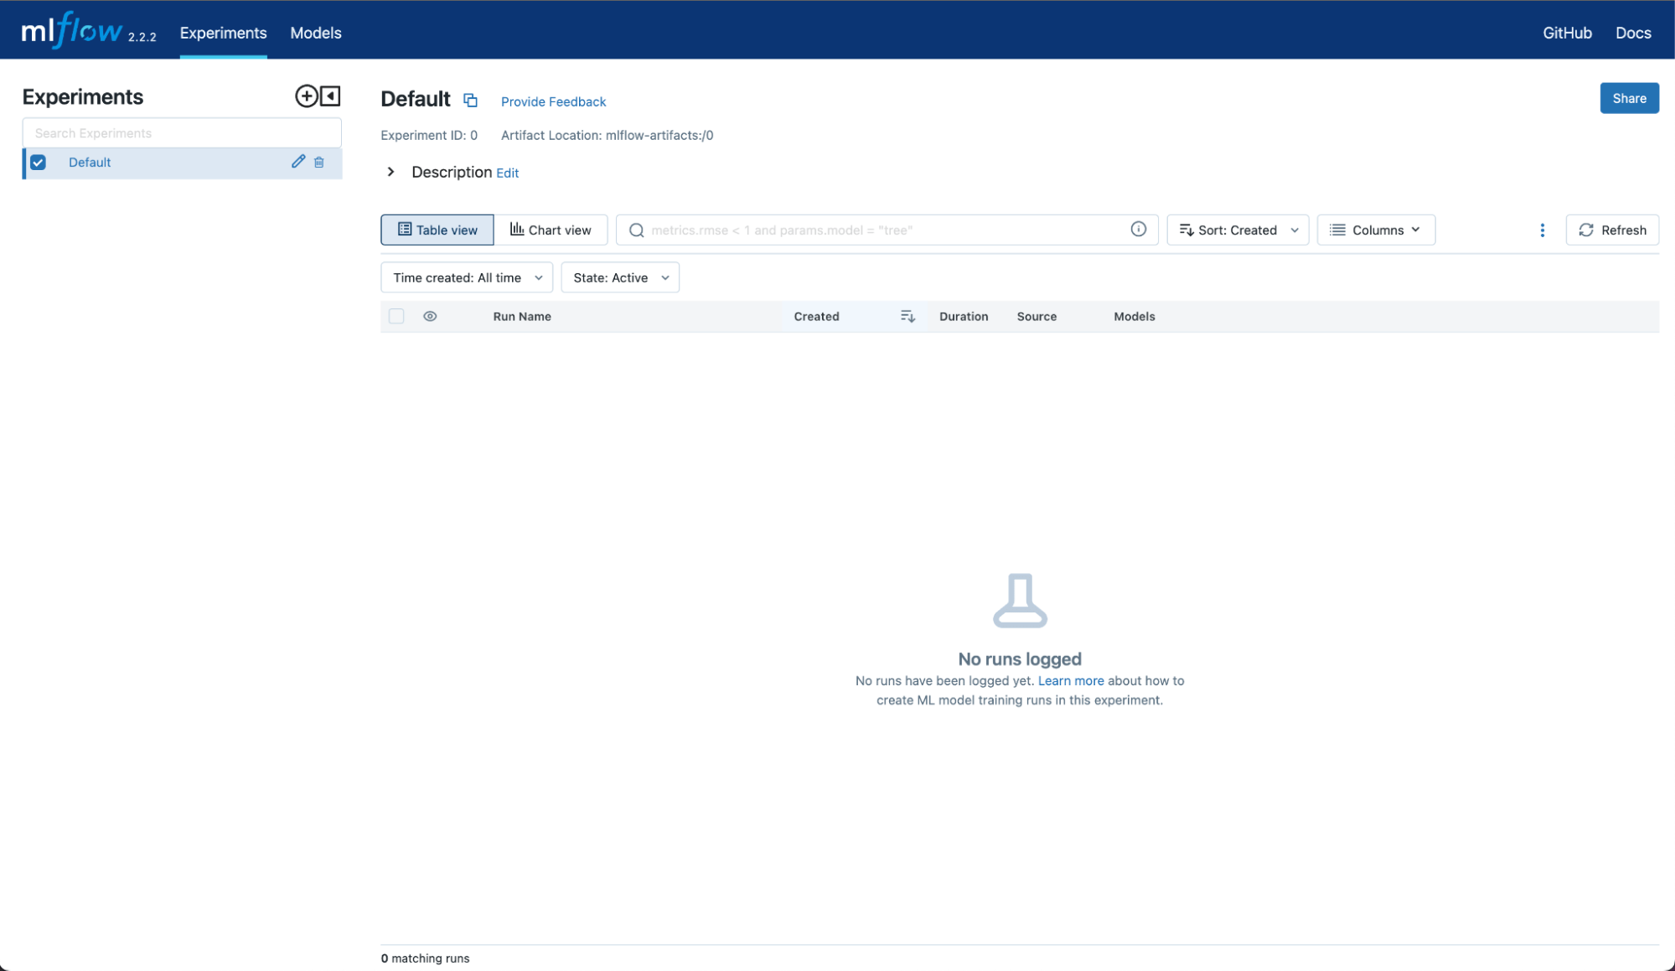Viewport: 1675px width, 971px height.
Task: Open the Models tab in the top navigation
Action: (x=315, y=33)
